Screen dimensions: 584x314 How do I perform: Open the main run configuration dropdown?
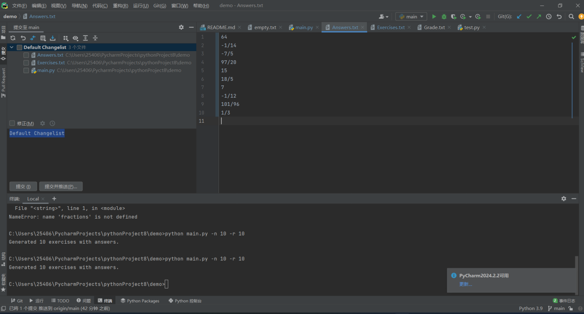pyautogui.click(x=411, y=16)
